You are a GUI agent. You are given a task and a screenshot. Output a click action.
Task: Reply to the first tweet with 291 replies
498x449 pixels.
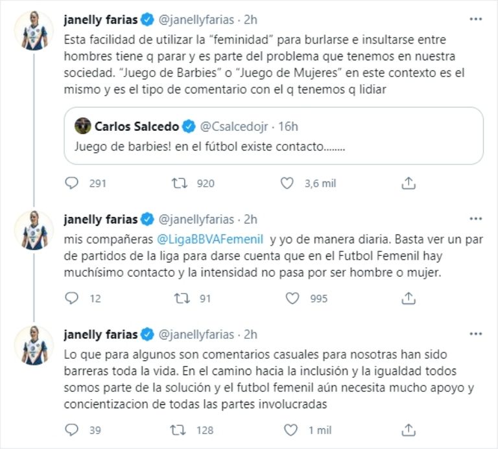[x=72, y=183]
